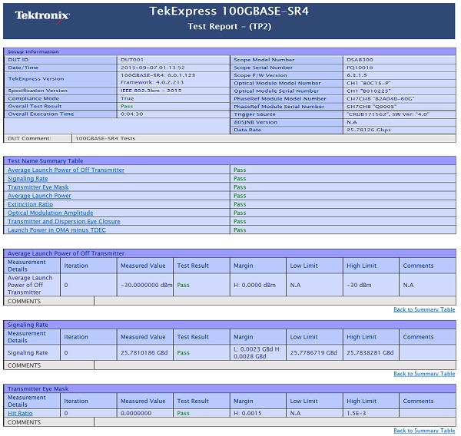Image resolution: width=461 pixels, height=436 pixels.
Task: Open the Average Launch Power summary link
Action: pos(39,196)
